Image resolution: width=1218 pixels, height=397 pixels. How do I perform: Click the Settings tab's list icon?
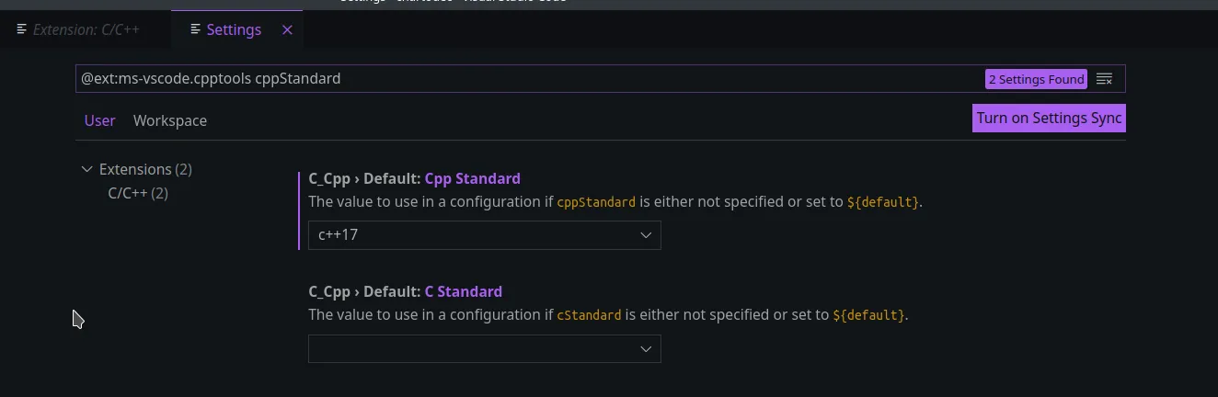click(195, 29)
